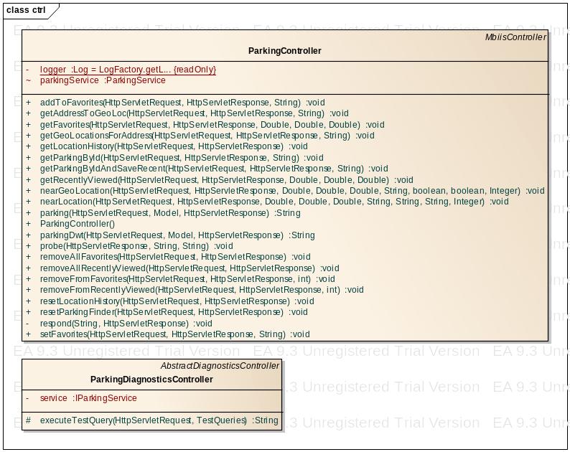
Task: Select the getRecentlyViewed method
Action: pyautogui.click(x=226, y=180)
